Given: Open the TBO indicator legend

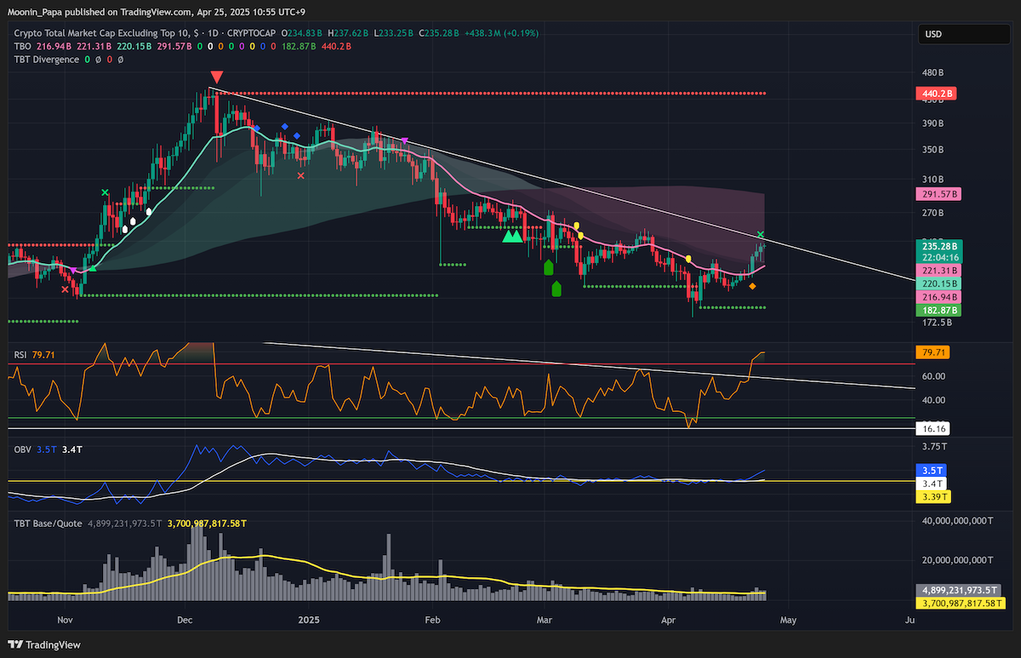Looking at the screenshot, I should (x=21, y=46).
